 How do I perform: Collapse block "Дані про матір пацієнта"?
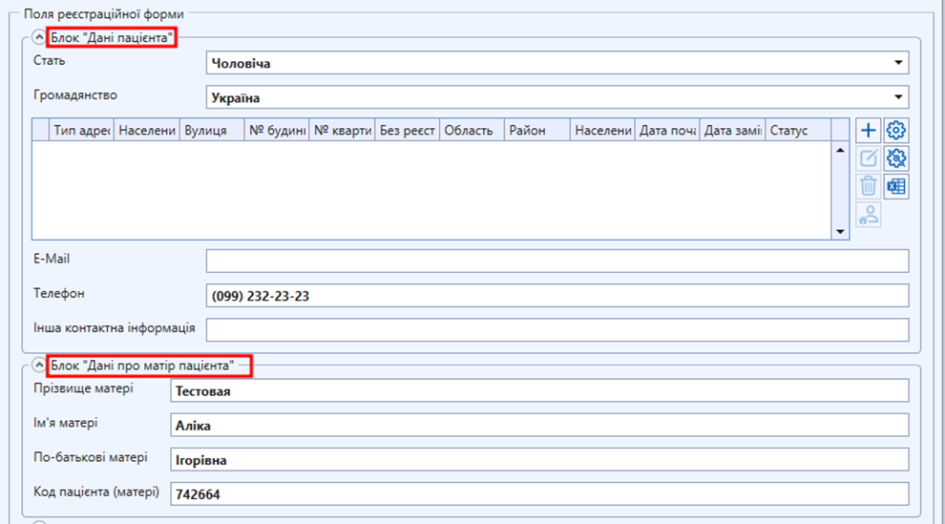(38, 365)
